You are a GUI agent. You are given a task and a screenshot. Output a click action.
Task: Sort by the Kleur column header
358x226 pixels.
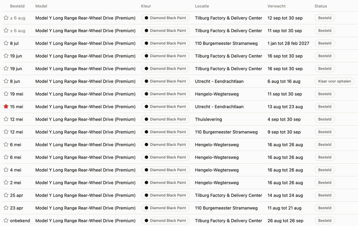[x=146, y=6]
